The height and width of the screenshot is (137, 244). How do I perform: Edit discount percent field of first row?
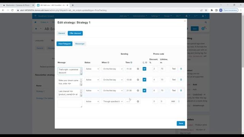(x=155, y=69)
